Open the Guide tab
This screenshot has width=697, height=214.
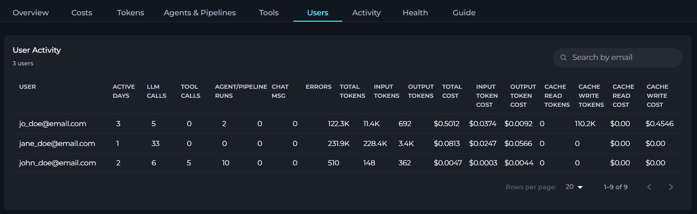tap(464, 13)
